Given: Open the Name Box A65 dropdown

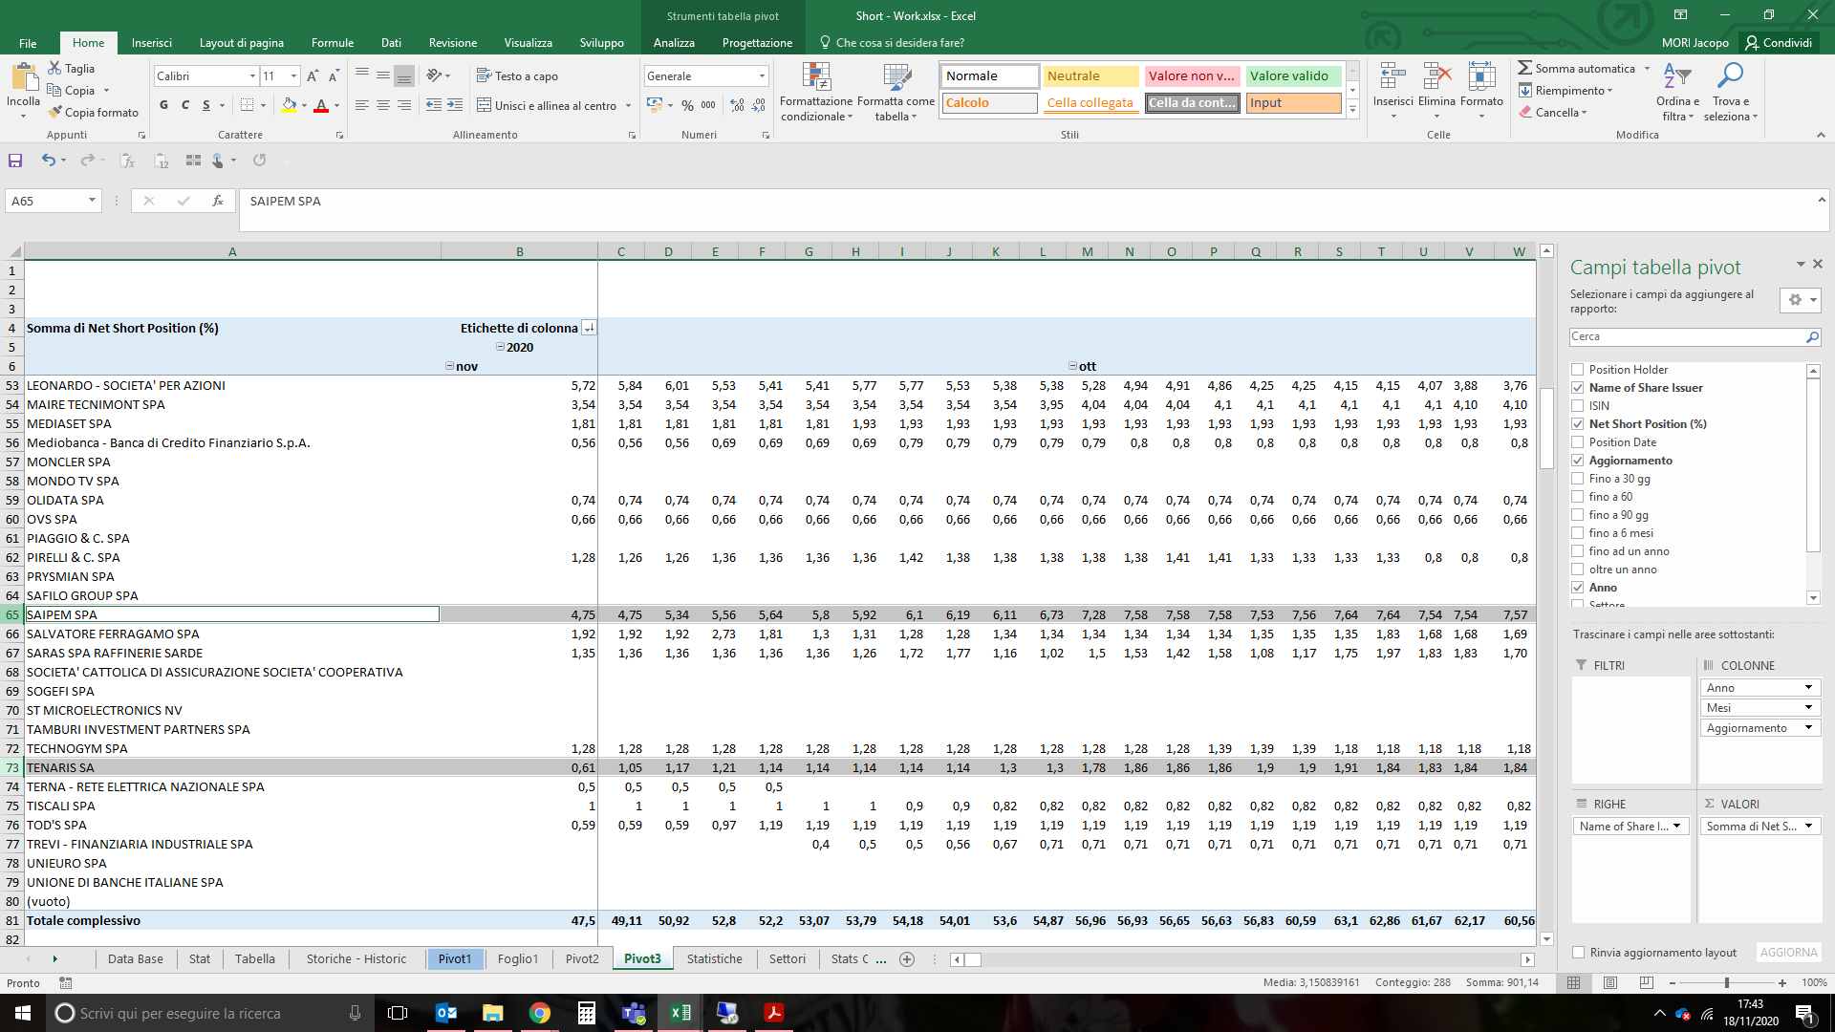Looking at the screenshot, I should tap(92, 201).
